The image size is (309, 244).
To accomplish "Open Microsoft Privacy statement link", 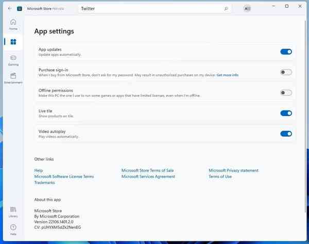I will click(233, 170).
